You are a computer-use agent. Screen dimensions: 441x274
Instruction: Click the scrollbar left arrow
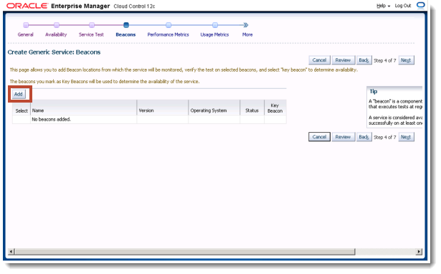click(11, 252)
